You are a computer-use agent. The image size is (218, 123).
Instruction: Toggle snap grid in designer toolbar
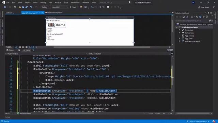point(20,47)
